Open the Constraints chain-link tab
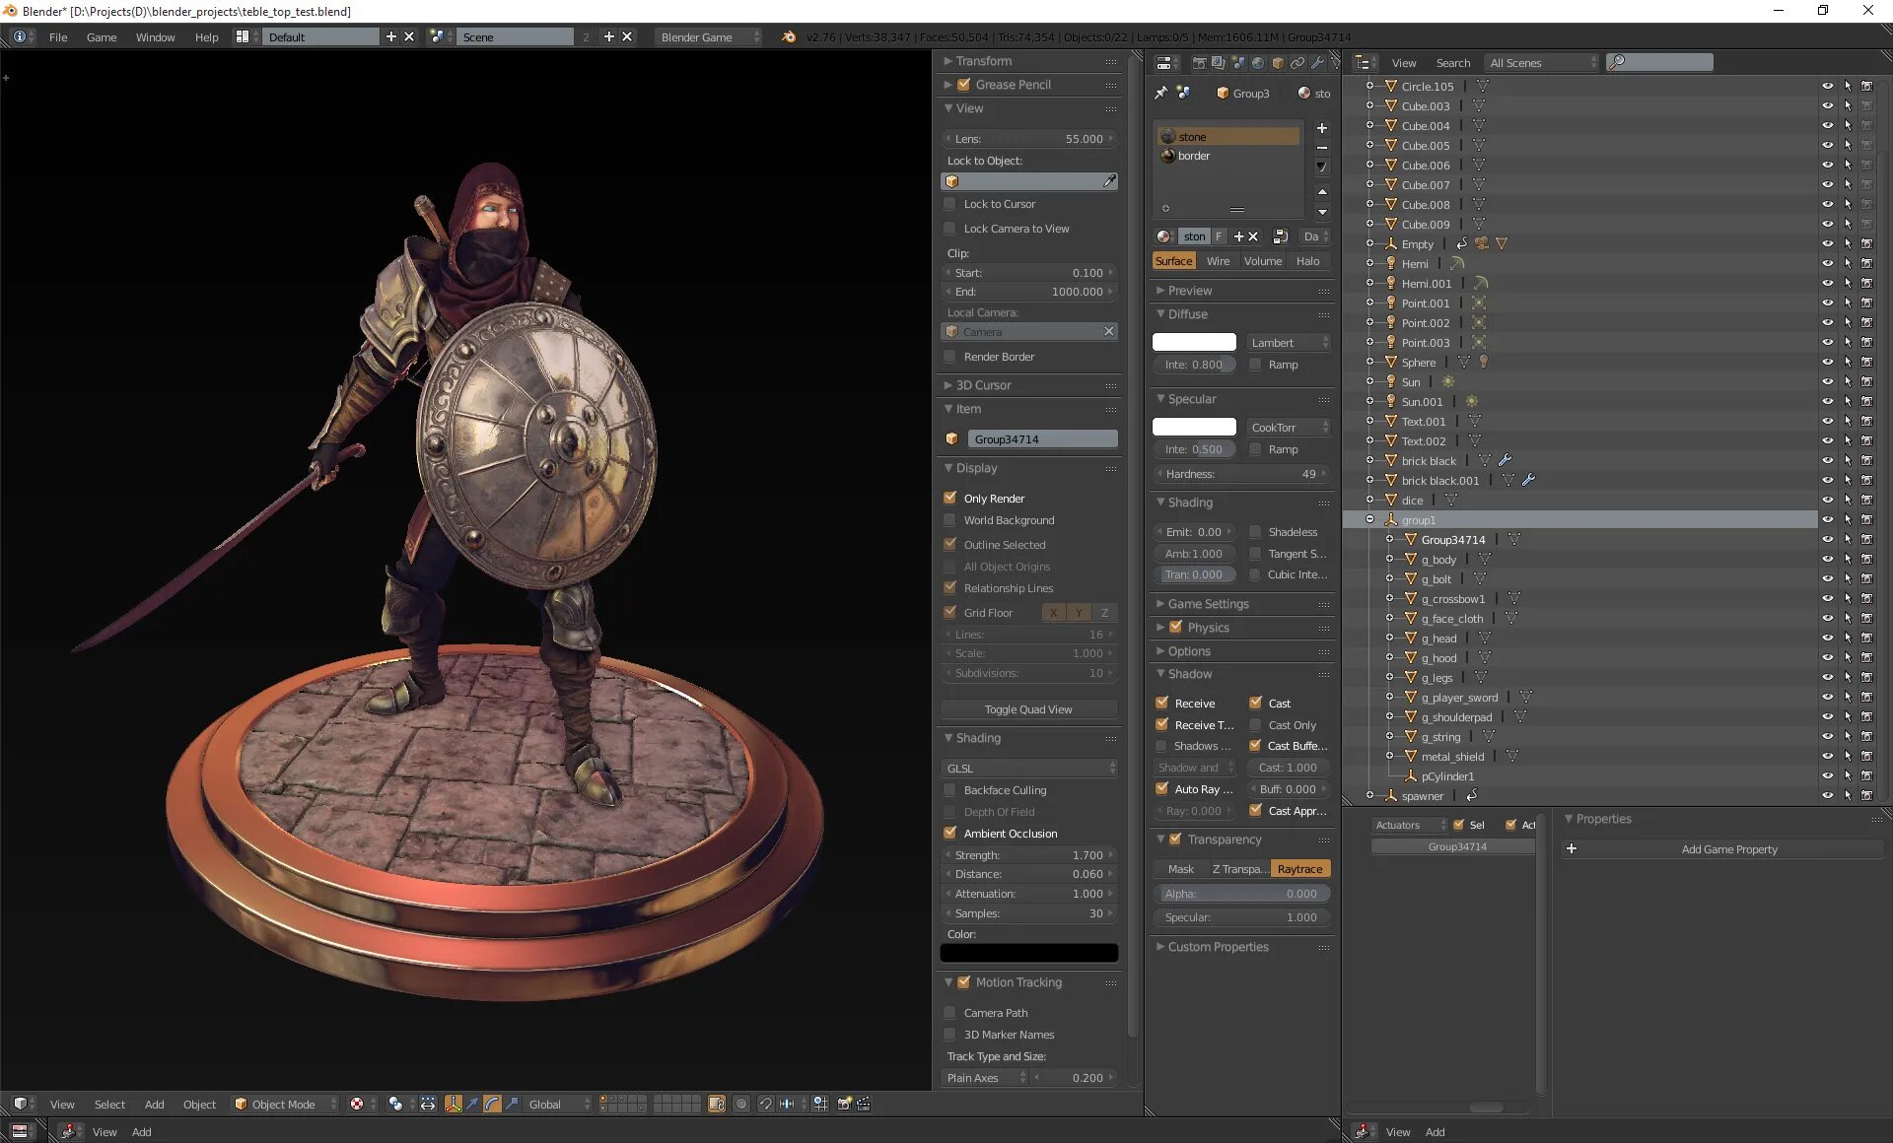 click(x=1297, y=63)
